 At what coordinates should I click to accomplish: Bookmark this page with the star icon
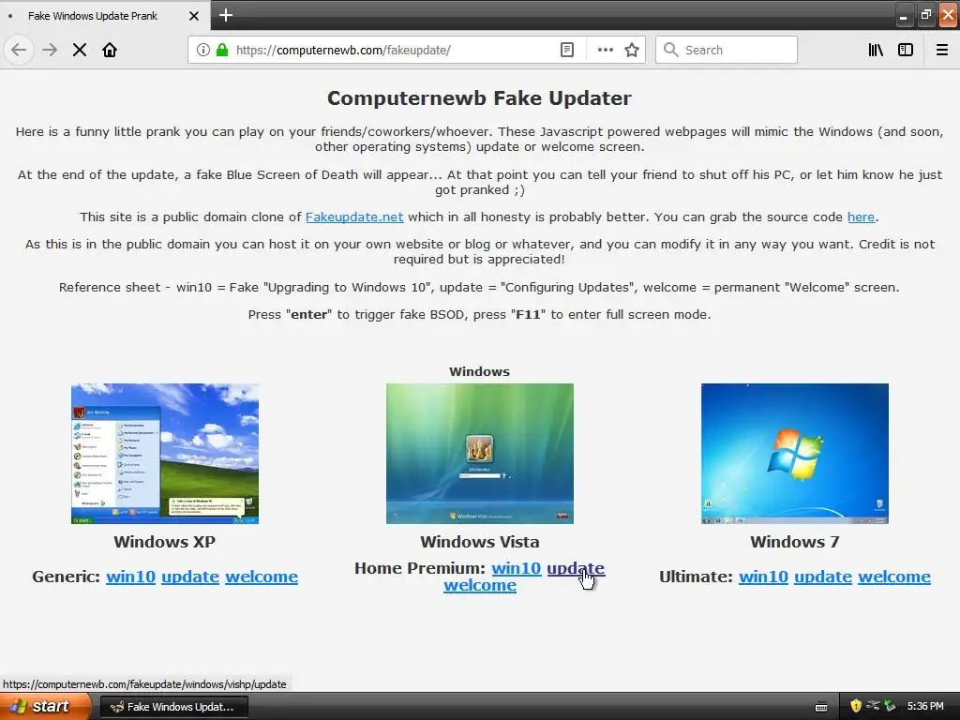(x=632, y=50)
